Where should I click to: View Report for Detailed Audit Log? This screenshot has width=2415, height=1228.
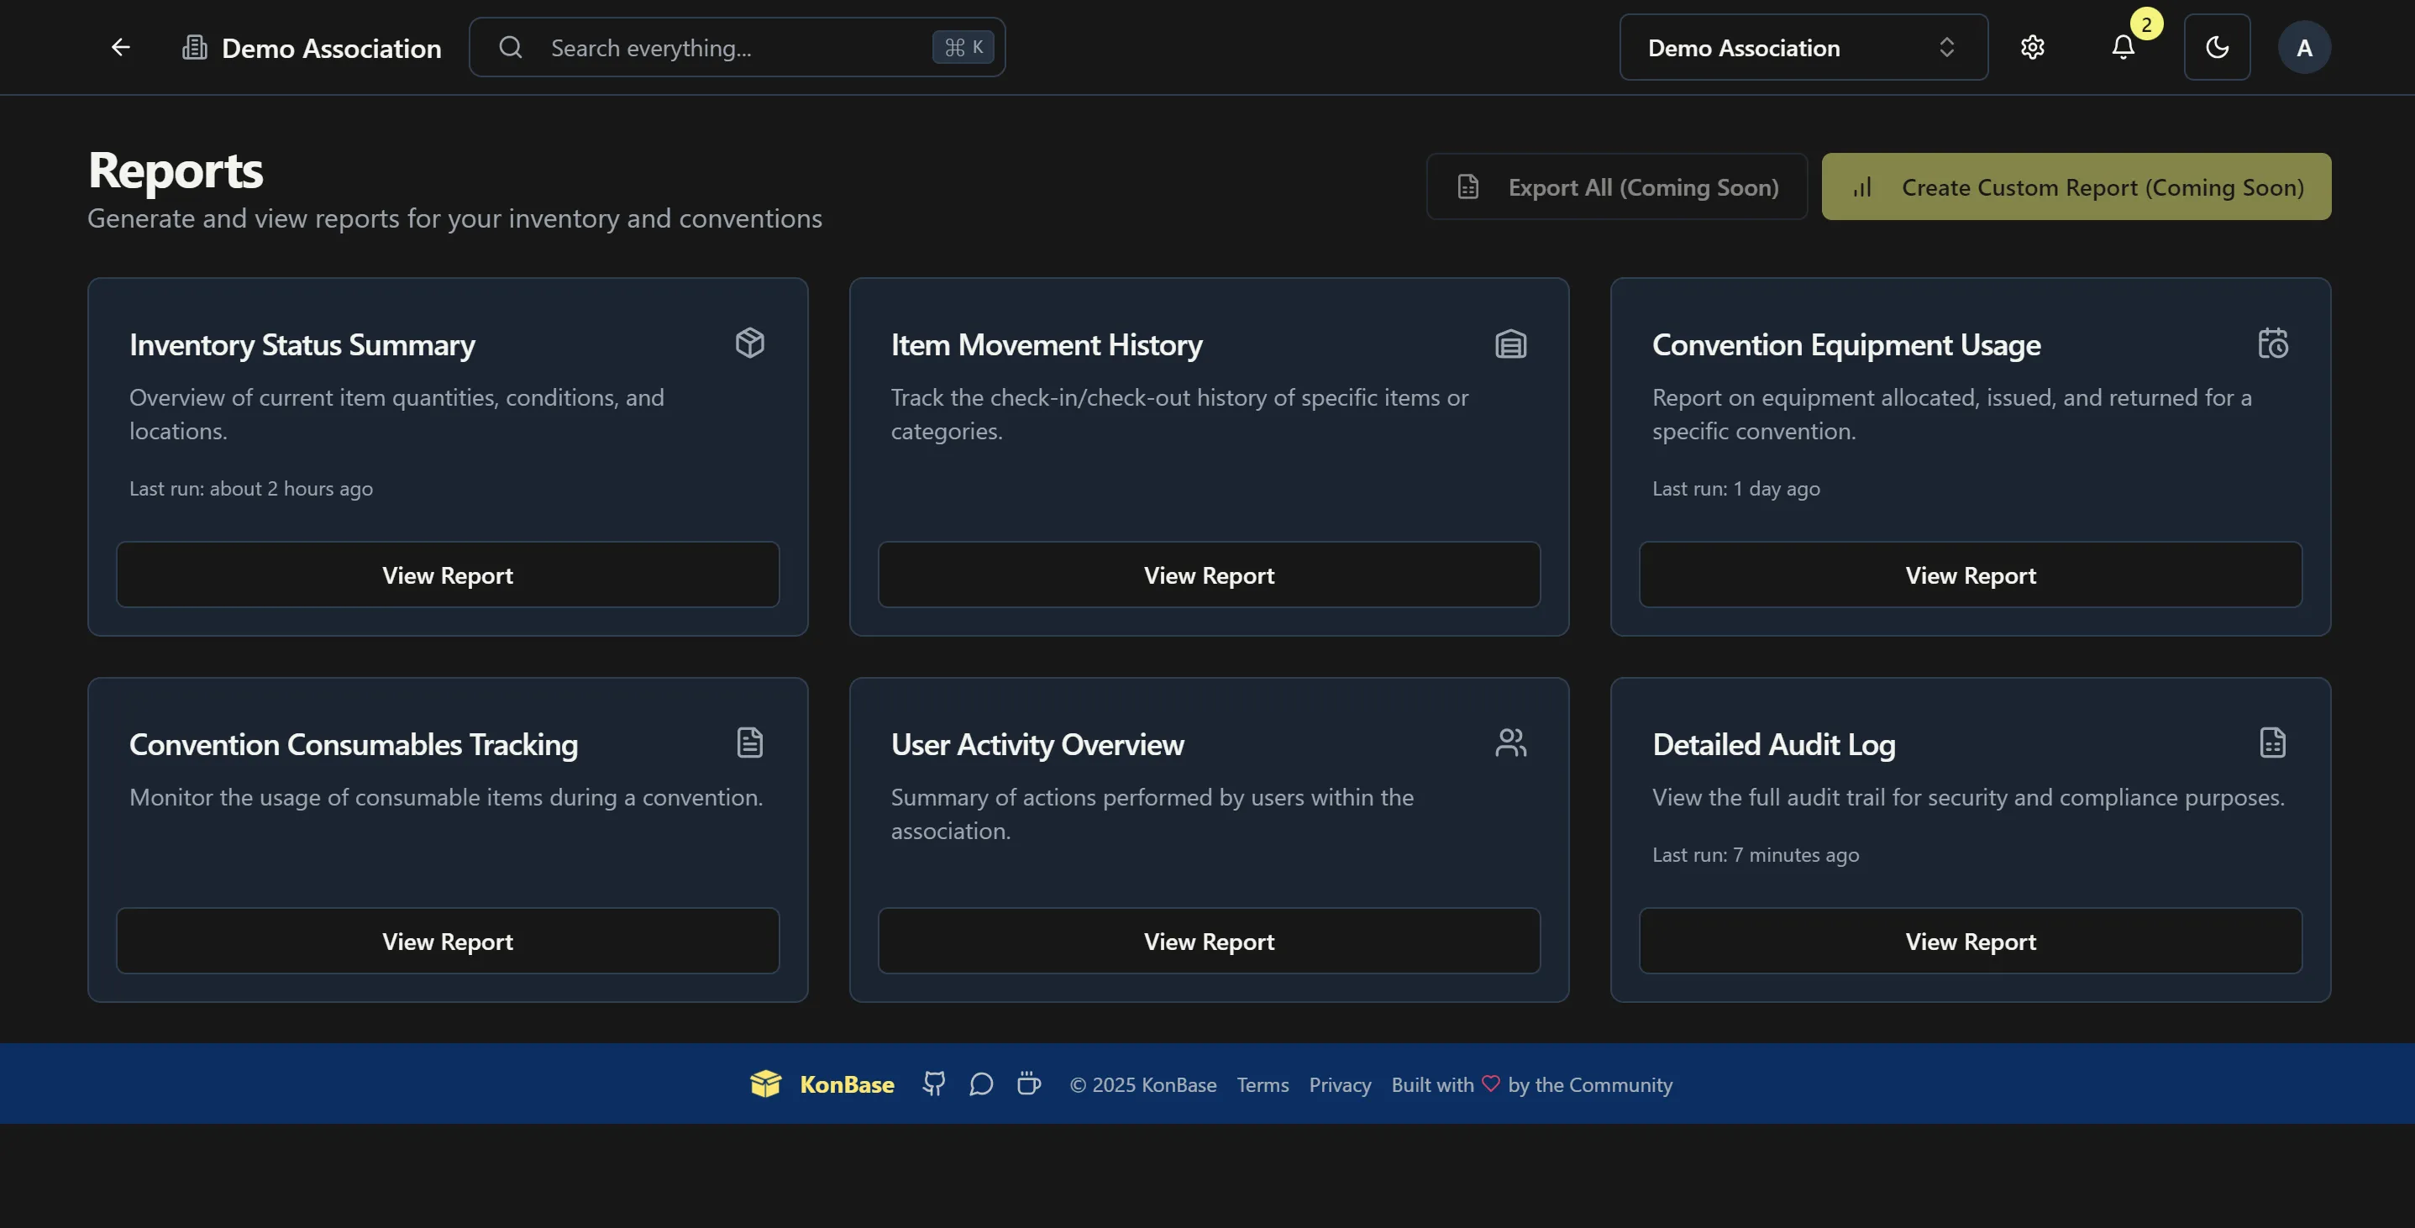point(1970,941)
